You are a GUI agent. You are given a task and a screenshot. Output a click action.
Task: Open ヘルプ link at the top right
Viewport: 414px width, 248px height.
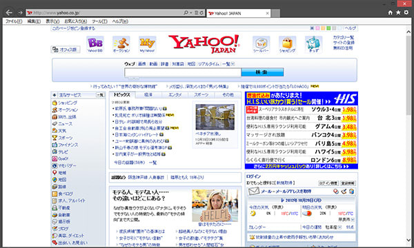coord(351,28)
